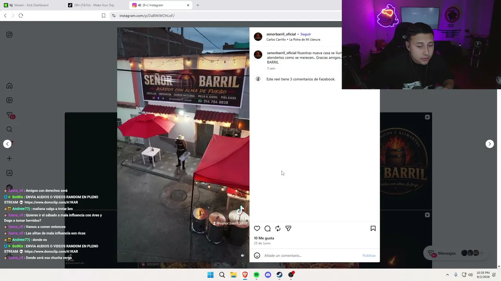Screen dimensions: 501x281
Task: Open File Explorer from the taskbar
Action: pos(233,275)
